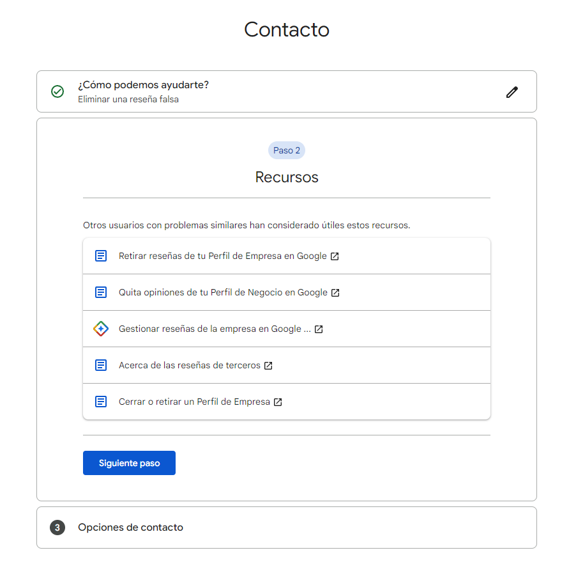Click document icon beside Quita opiniones
569x571 pixels.
click(x=101, y=292)
